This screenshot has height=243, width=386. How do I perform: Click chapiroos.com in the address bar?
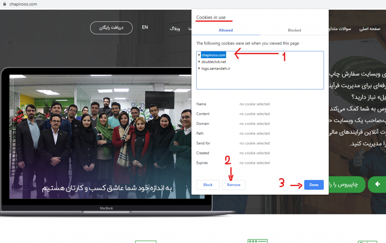point(23,4)
